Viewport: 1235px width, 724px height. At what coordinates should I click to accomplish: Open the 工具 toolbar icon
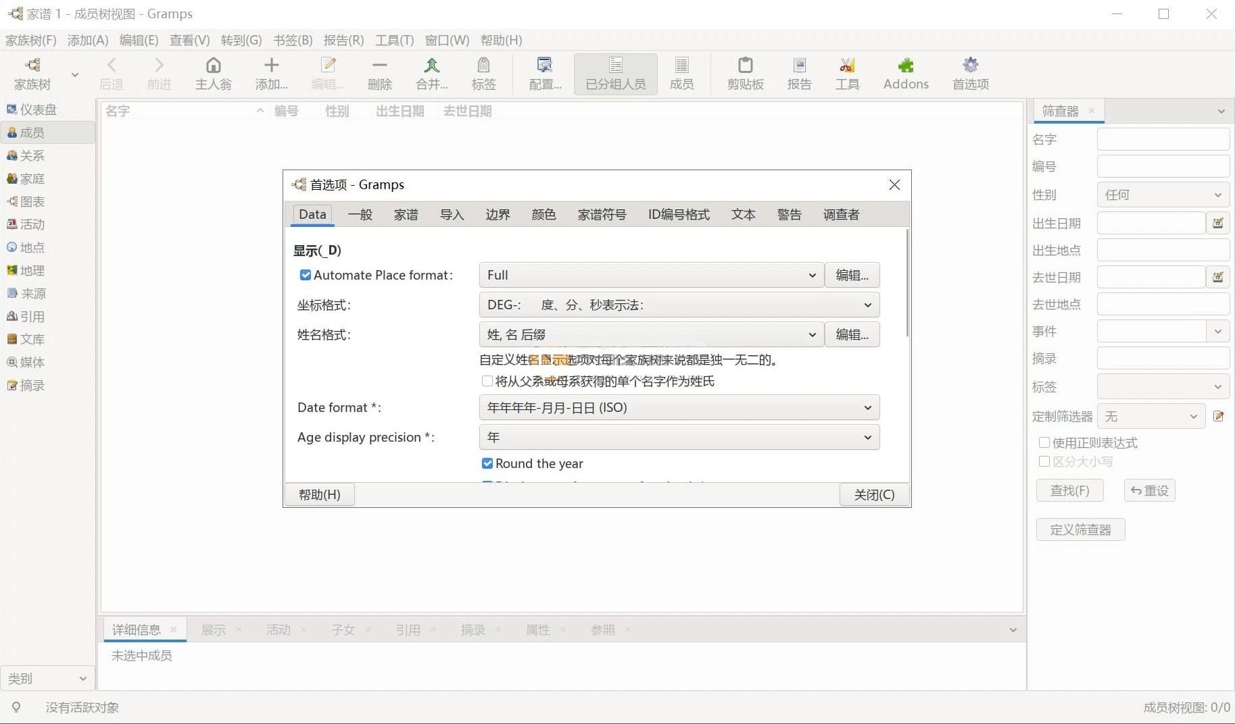[x=847, y=74]
